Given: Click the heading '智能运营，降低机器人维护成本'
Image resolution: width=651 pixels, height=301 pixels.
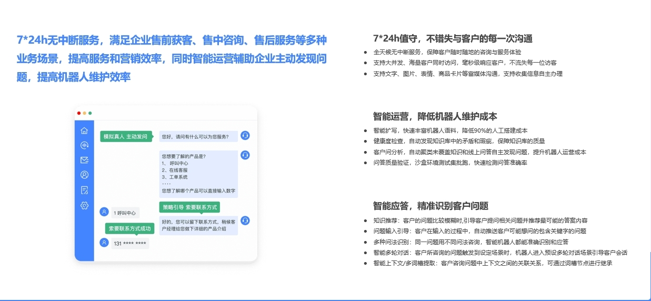Looking at the screenshot, I should click(435, 116).
